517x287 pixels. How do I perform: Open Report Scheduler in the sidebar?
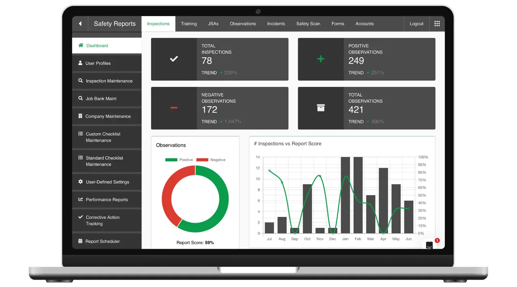click(107, 241)
